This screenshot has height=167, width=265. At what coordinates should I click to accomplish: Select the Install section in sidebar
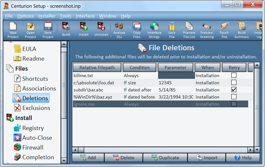click(19, 118)
